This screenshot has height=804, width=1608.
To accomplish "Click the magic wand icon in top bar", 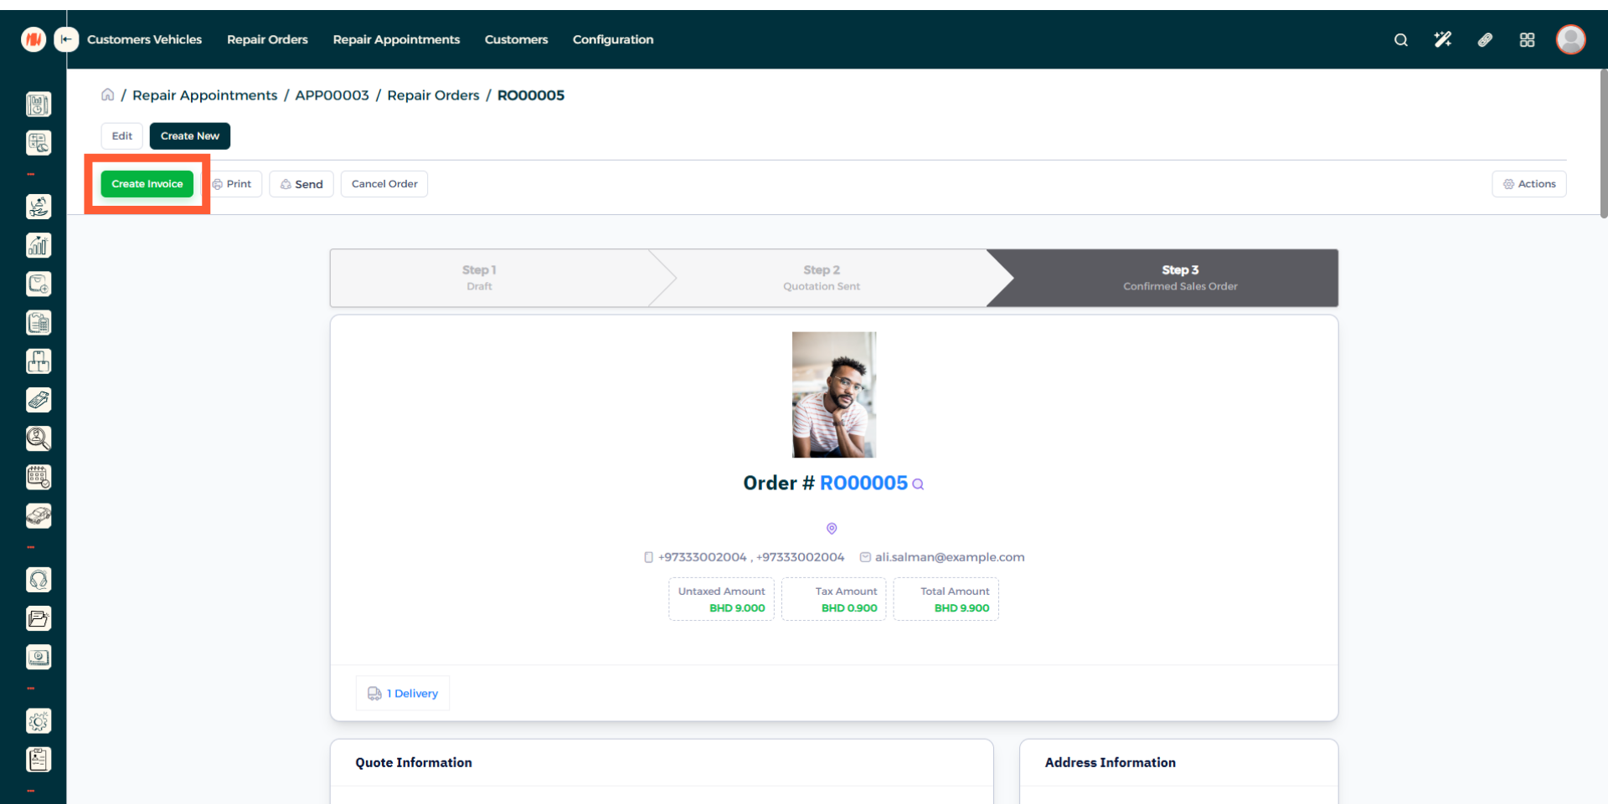I will click(1442, 39).
